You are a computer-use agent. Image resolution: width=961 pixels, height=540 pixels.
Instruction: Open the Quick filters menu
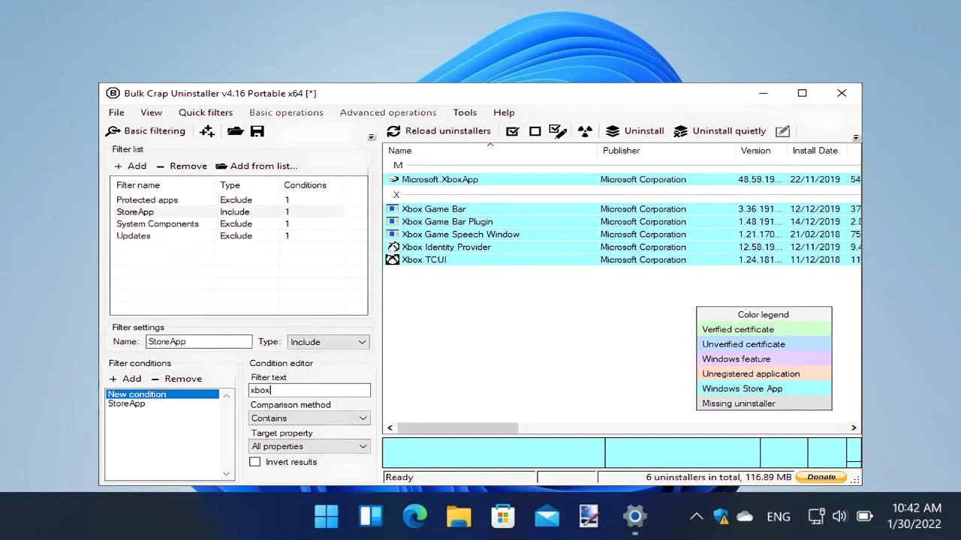(x=206, y=112)
